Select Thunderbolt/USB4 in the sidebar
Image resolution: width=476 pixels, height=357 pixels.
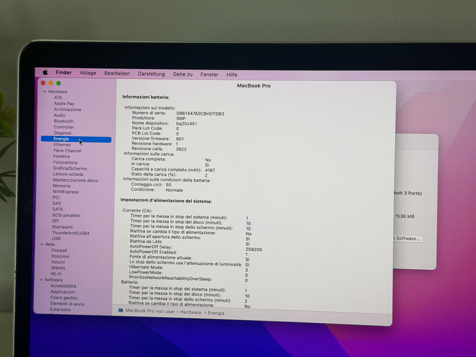[71, 233]
